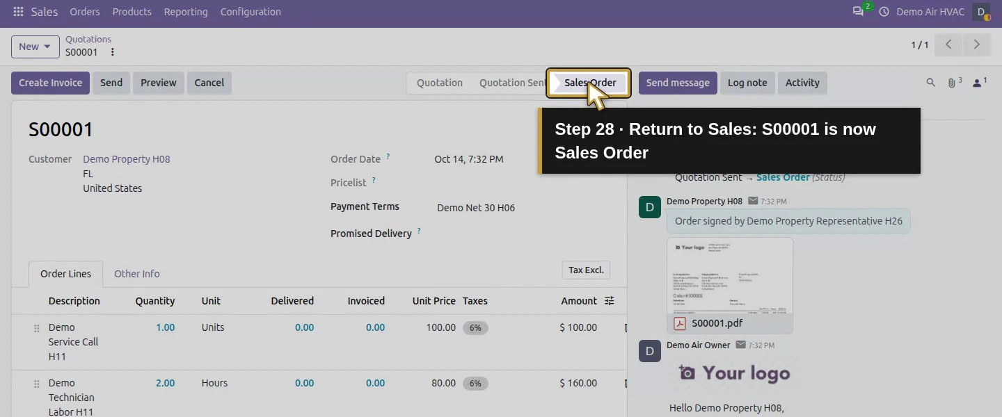Switch to Order Lines tab
This screenshot has width=1002, height=417.
point(65,274)
